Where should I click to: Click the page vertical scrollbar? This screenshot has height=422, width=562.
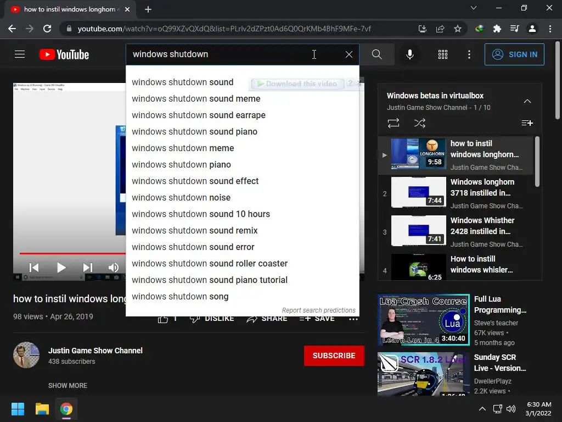point(558,80)
